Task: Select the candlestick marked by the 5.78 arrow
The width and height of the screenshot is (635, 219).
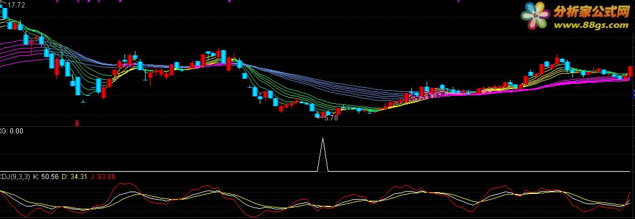Action: (317, 115)
